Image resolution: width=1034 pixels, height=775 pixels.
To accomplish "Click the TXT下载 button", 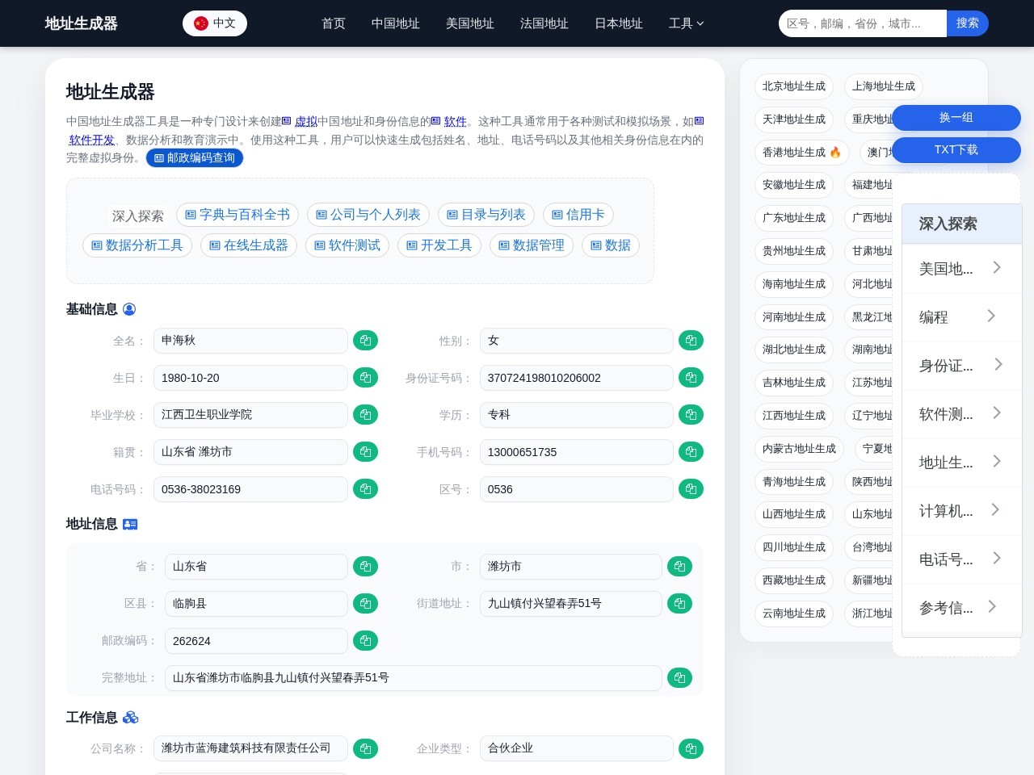I will coord(956,150).
